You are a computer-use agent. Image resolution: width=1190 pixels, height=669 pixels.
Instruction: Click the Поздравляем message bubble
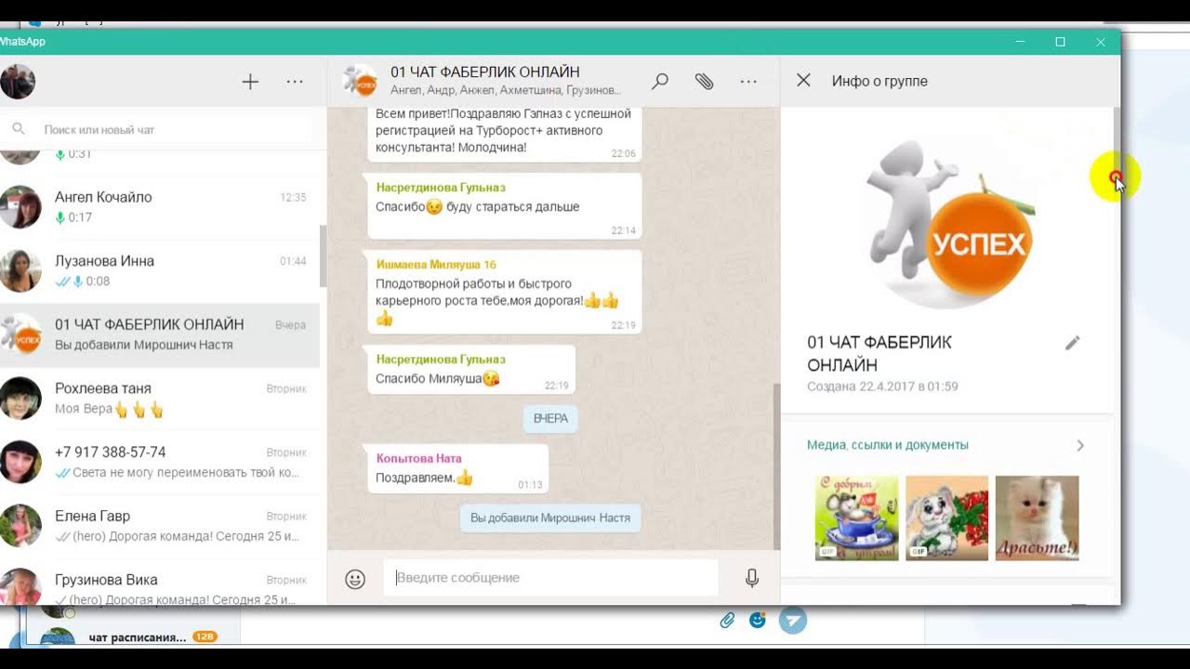pyautogui.click(x=457, y=468)
